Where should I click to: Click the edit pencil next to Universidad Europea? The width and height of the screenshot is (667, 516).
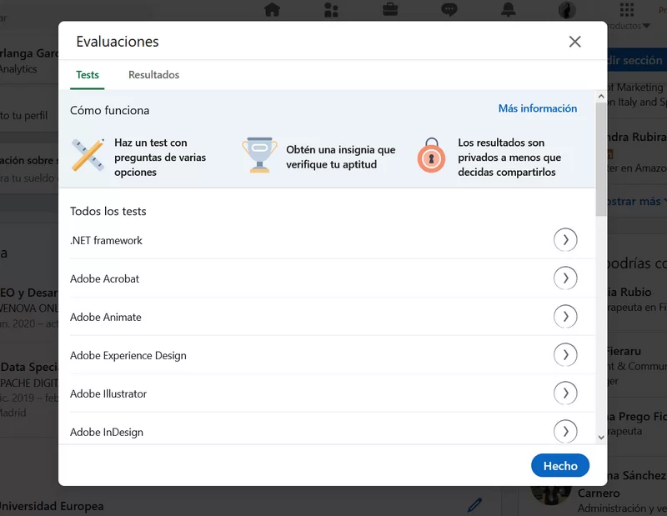[x=474, y=505]
